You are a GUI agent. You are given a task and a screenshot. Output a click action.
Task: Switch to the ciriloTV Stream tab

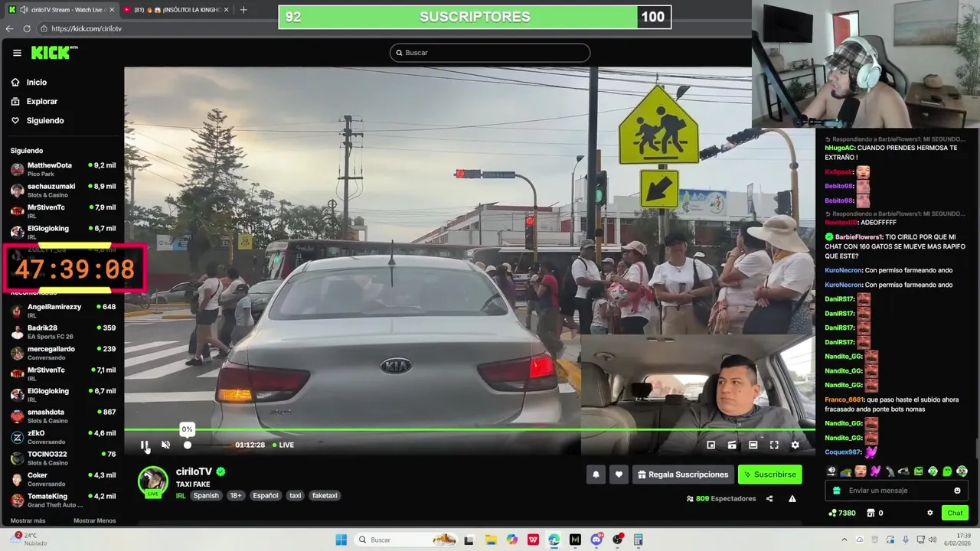point(61,10)
